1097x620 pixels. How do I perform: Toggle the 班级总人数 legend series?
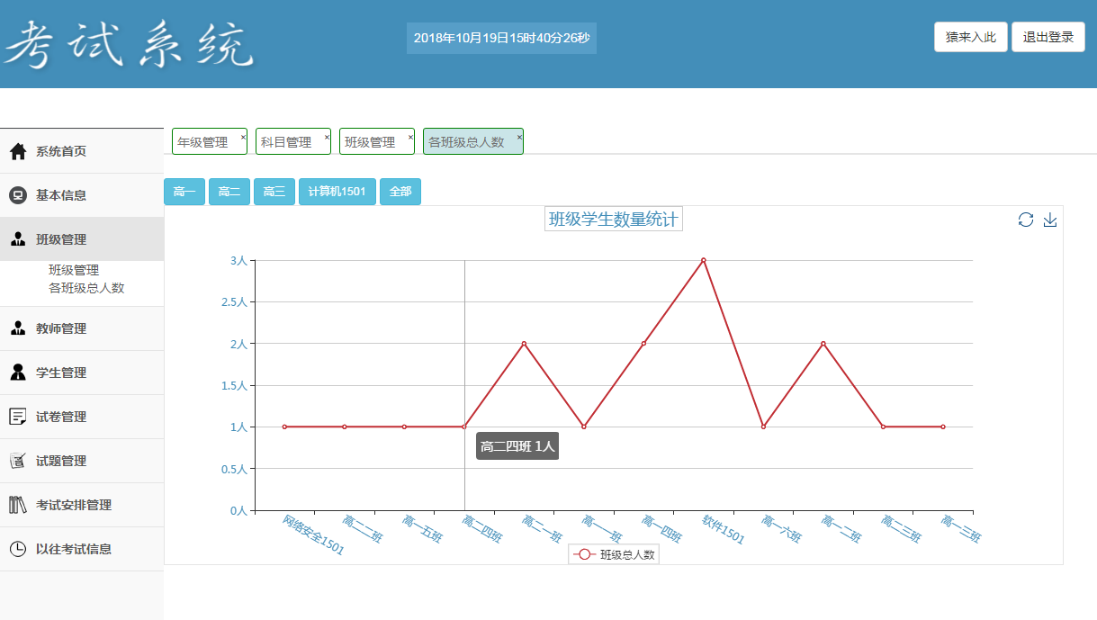[x=614, y=554]
